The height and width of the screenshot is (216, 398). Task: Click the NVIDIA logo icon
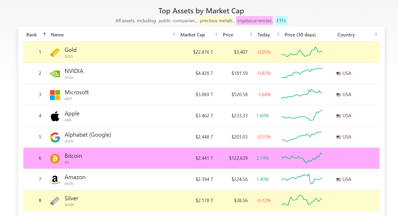pyautogui.click(x=55, y=74)
